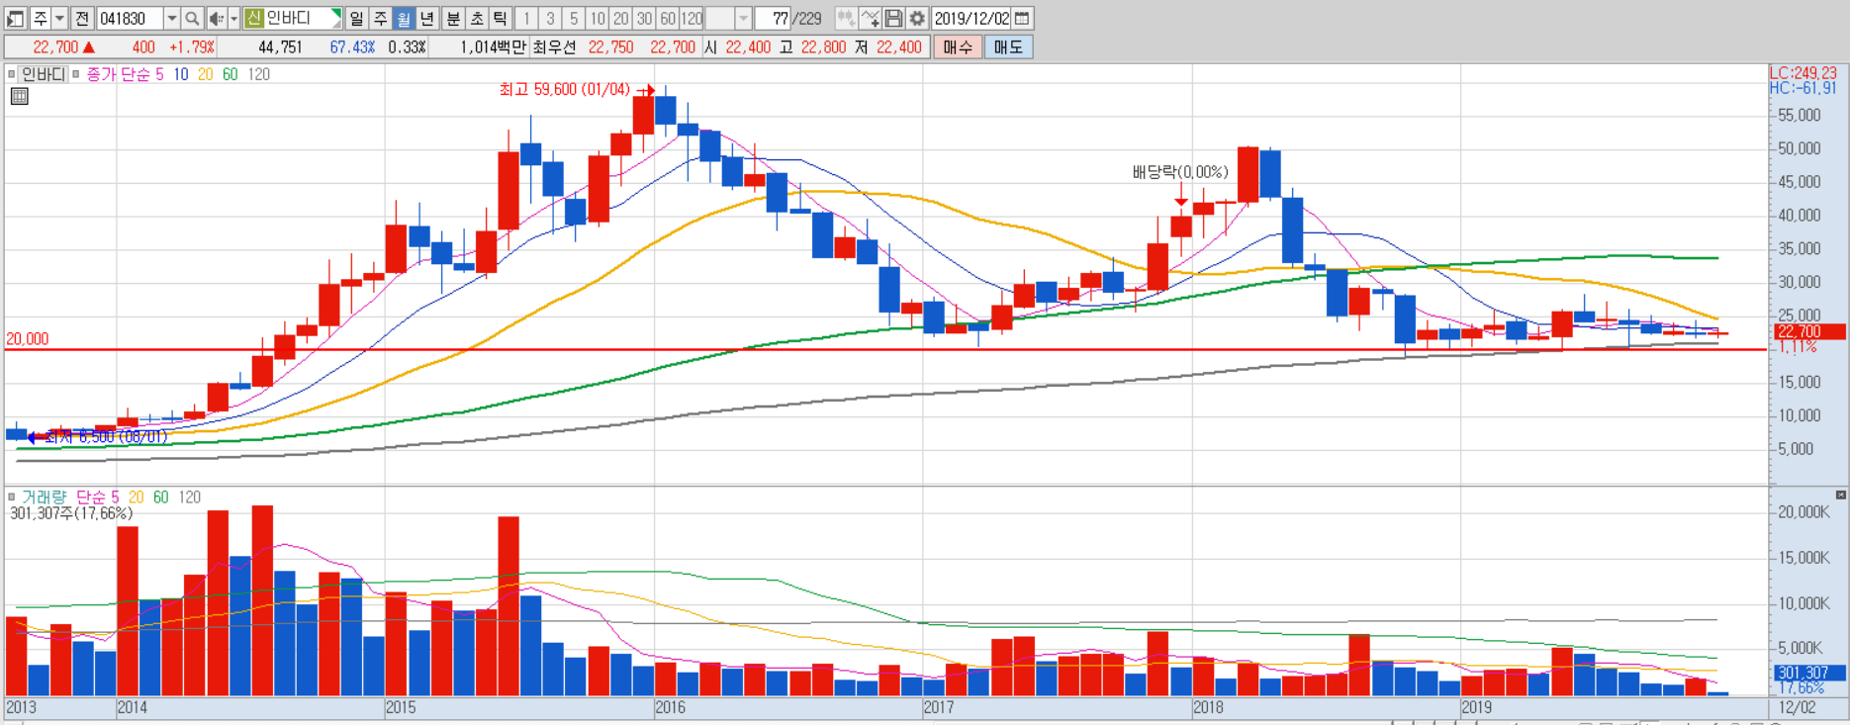Click the square marker before 인바디 legend
The width and height of the screenshot is (1850, 725).
click(x=11, y=74)
